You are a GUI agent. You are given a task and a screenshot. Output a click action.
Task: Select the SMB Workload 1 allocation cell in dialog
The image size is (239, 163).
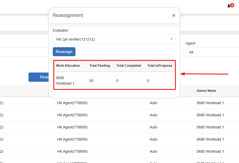(65, 81)
